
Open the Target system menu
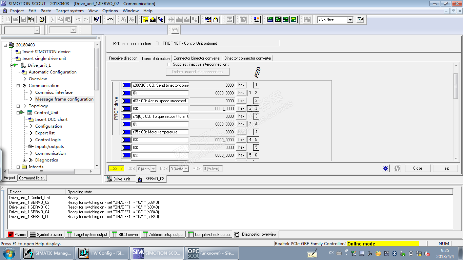point(70,10)
